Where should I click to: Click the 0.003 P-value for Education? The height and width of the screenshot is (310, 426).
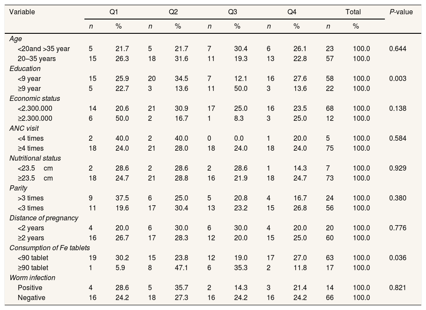397,78
